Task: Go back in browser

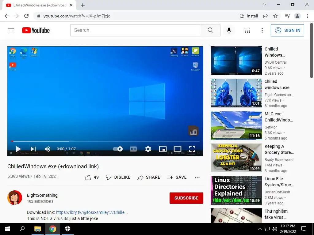Action: coord(7,16)
